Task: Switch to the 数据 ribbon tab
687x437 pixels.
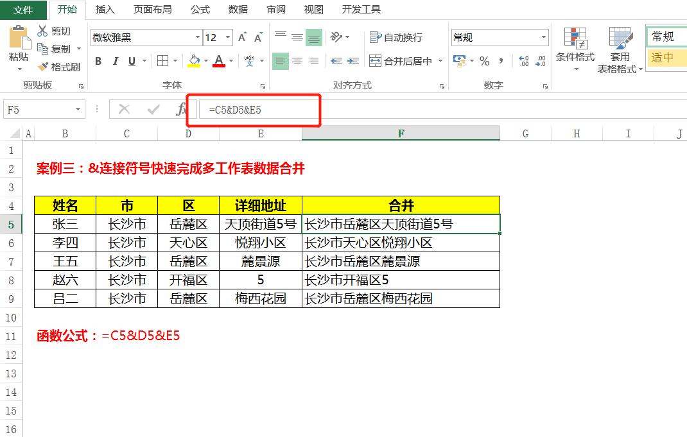Action: coord(238,9)
